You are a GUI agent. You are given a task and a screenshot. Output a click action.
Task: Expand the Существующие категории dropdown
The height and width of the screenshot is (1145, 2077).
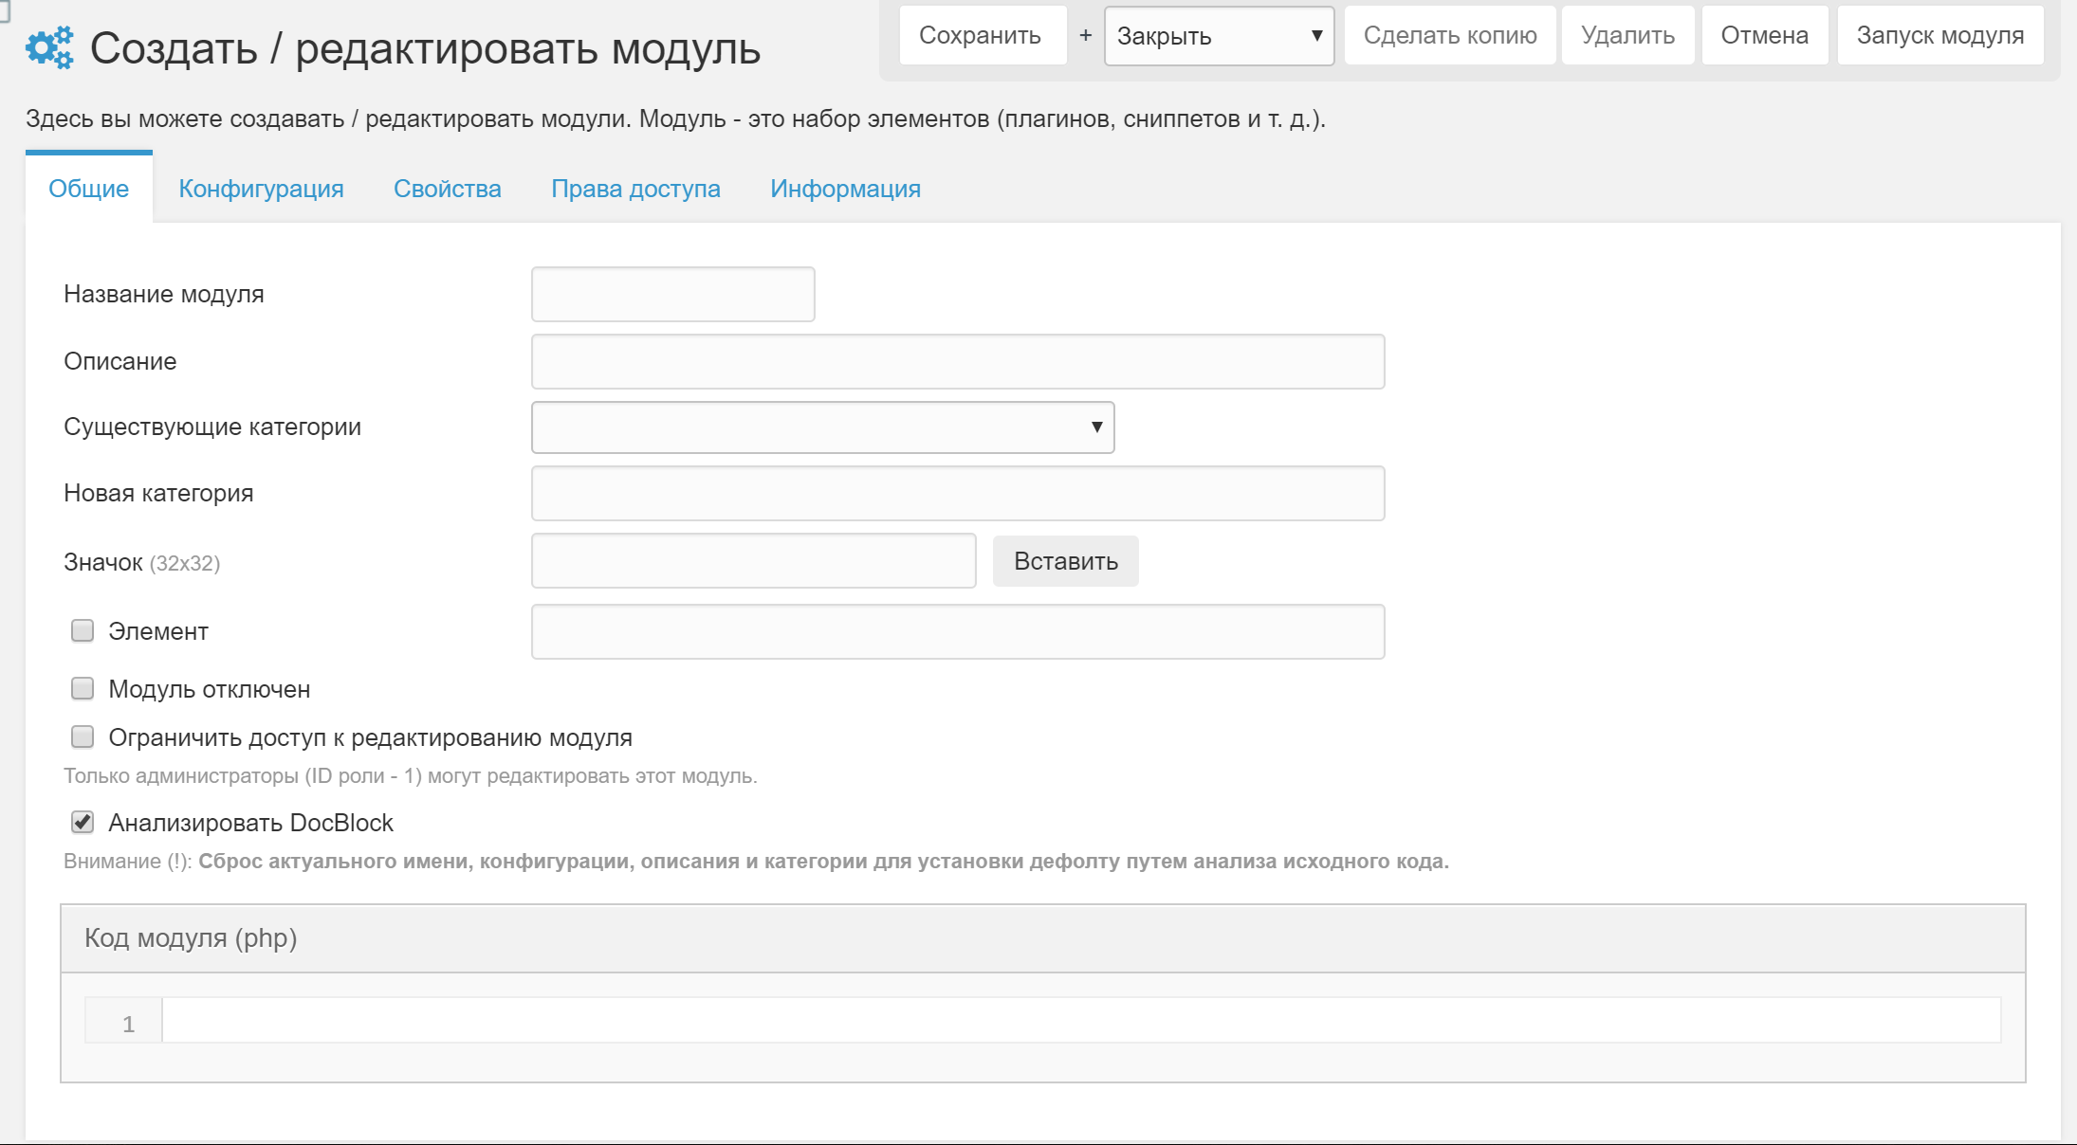click(823, 427)
